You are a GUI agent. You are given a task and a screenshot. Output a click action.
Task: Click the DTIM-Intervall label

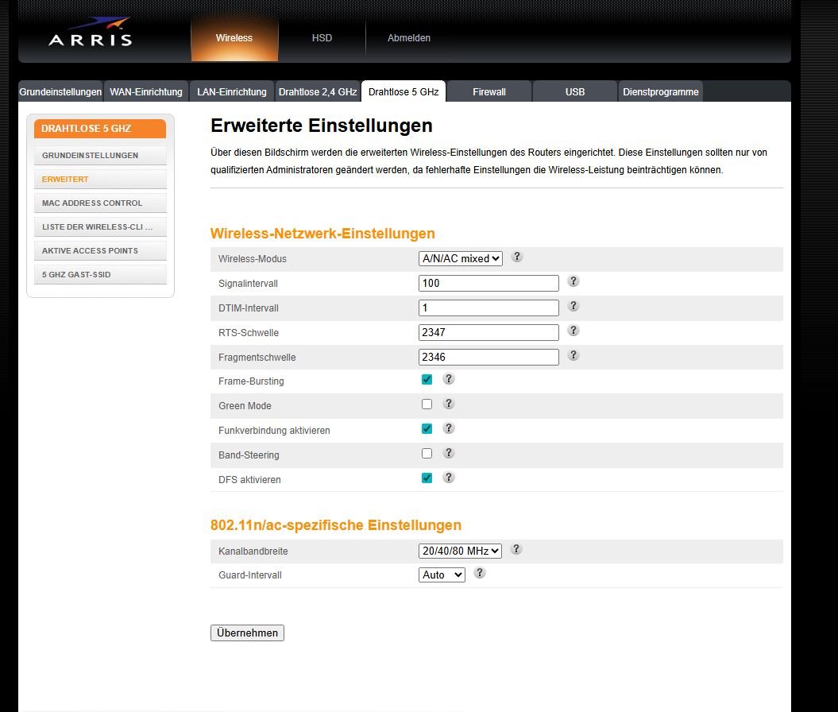click(x=249, y=308)
